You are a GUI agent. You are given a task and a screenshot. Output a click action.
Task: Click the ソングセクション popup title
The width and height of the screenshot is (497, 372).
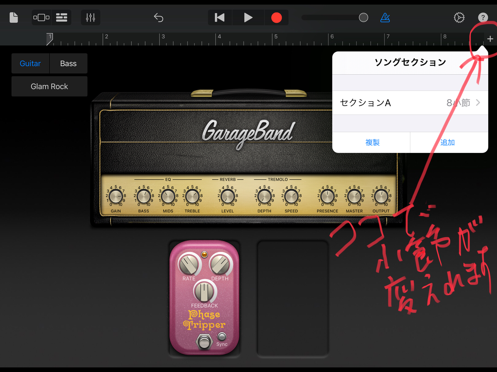[x=410, y=62]
